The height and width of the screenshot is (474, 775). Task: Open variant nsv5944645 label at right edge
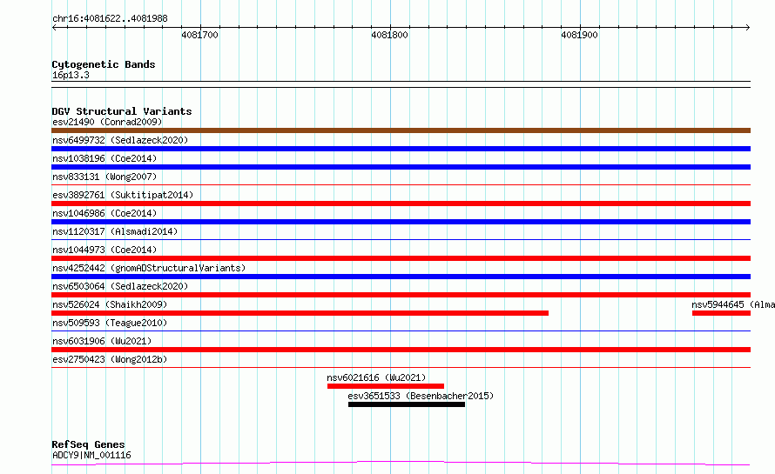733,304
